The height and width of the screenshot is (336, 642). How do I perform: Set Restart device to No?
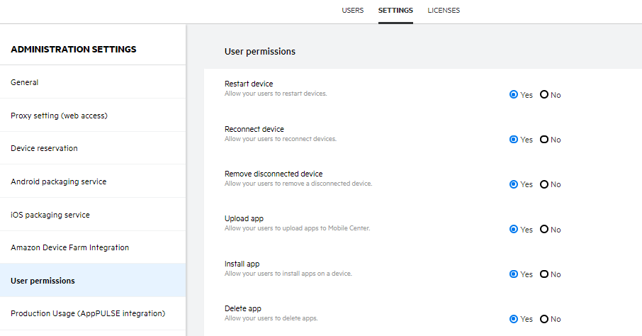(544, 95)
